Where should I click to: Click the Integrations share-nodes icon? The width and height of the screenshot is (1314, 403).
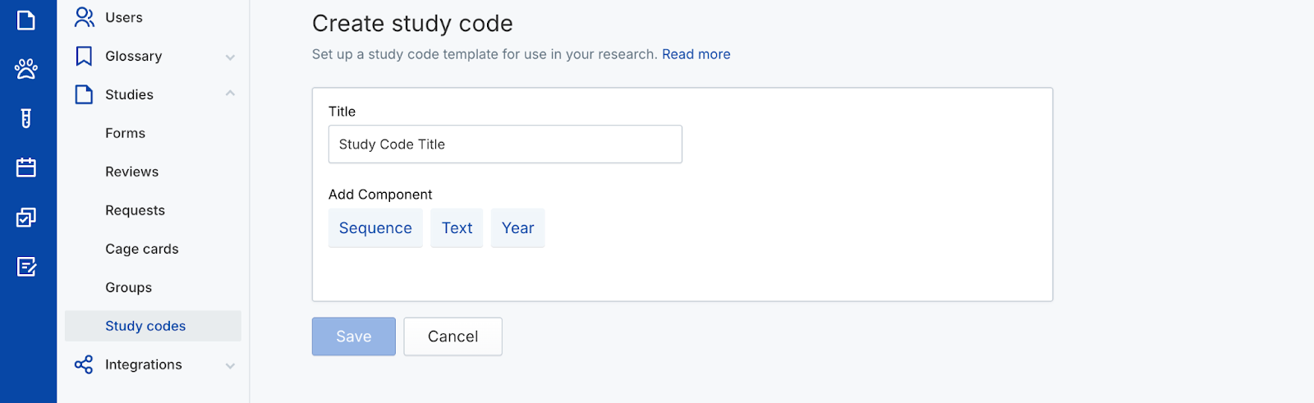84,364
